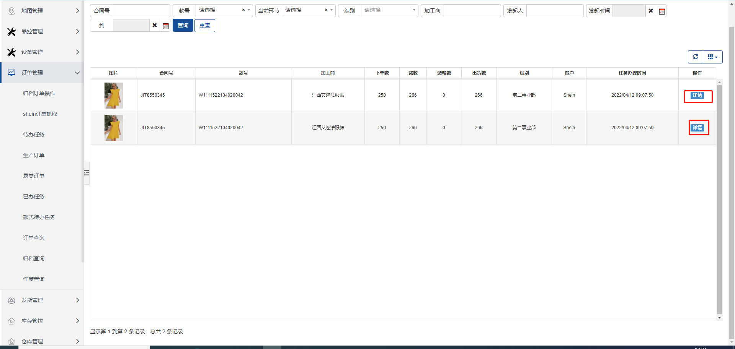Clear the 到 end date field
The width and height of the screenshot is (735, 349).
pos(154,26)
